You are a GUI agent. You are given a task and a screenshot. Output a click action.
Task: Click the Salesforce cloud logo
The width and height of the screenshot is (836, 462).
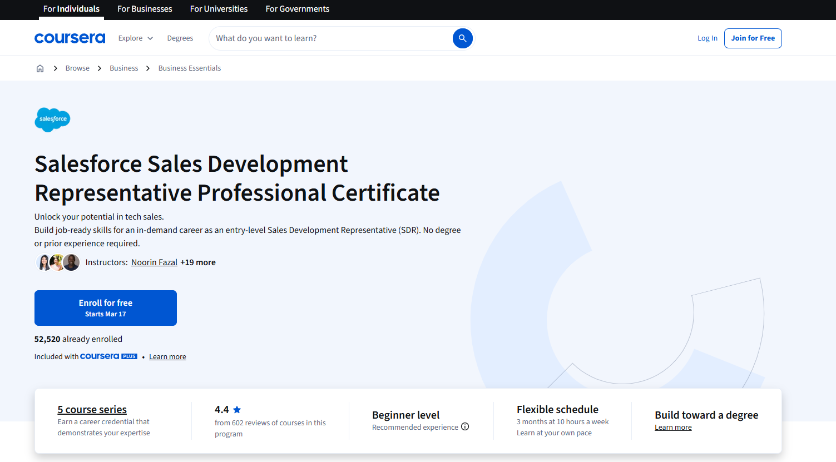point(52,120)
